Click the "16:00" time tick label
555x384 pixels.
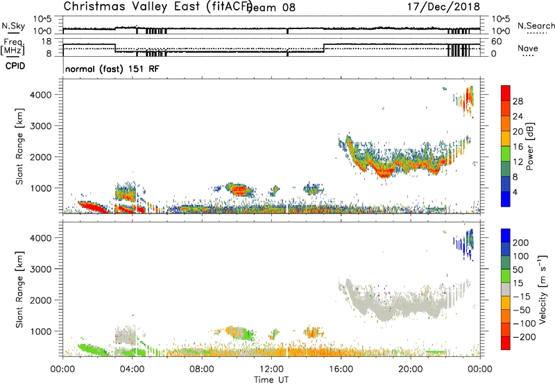tap(341, 369)
